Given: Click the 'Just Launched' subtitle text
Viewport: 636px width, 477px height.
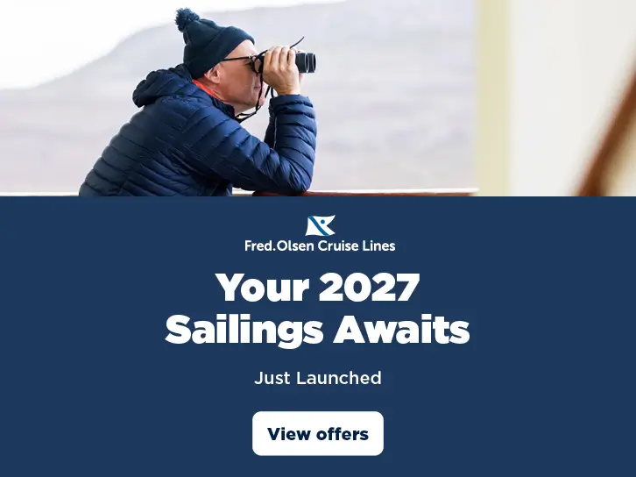Looking at the screenshot, I should click(x=318, y=378).
